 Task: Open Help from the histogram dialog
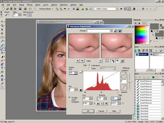pos(114,111)
